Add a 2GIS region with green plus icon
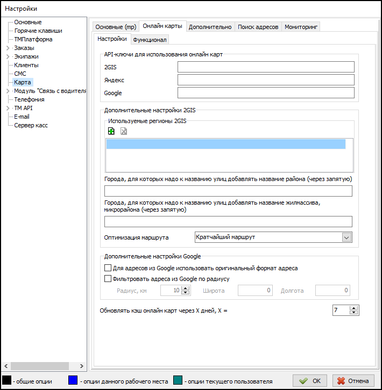The height and width of the screenshot is (390, 382). [x=111, y=131]
